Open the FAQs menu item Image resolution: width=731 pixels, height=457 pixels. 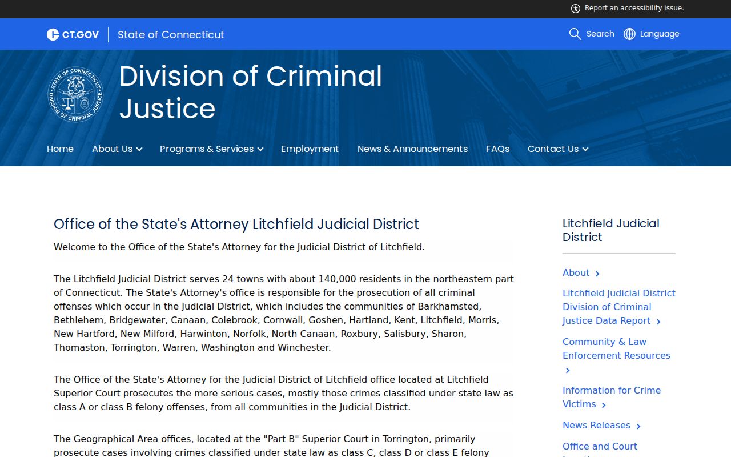pyautogui.click(x=497, y=149)
